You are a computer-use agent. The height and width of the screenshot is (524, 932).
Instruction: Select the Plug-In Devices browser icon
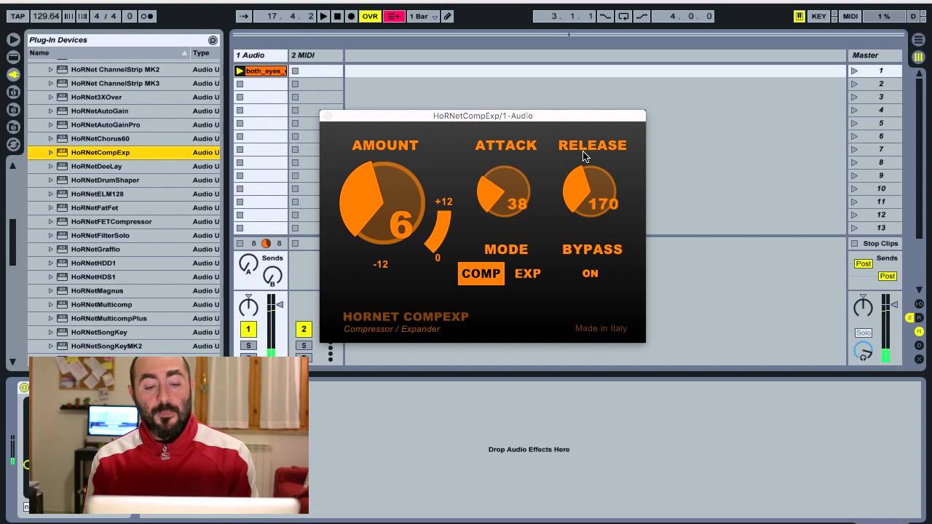[13, 74]
